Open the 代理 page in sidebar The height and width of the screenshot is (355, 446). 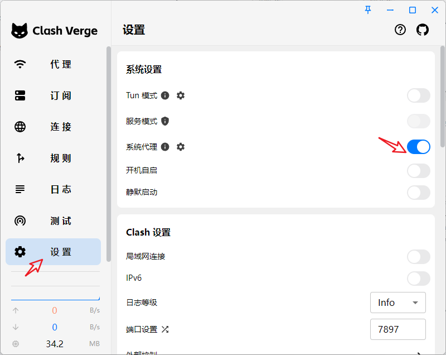coord(53,64)
